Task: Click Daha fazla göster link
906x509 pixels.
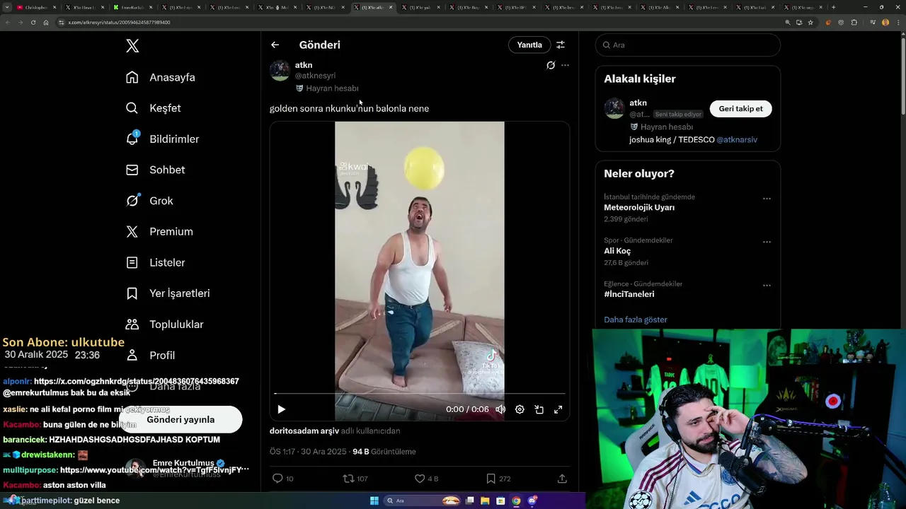Action: point(636,320)
